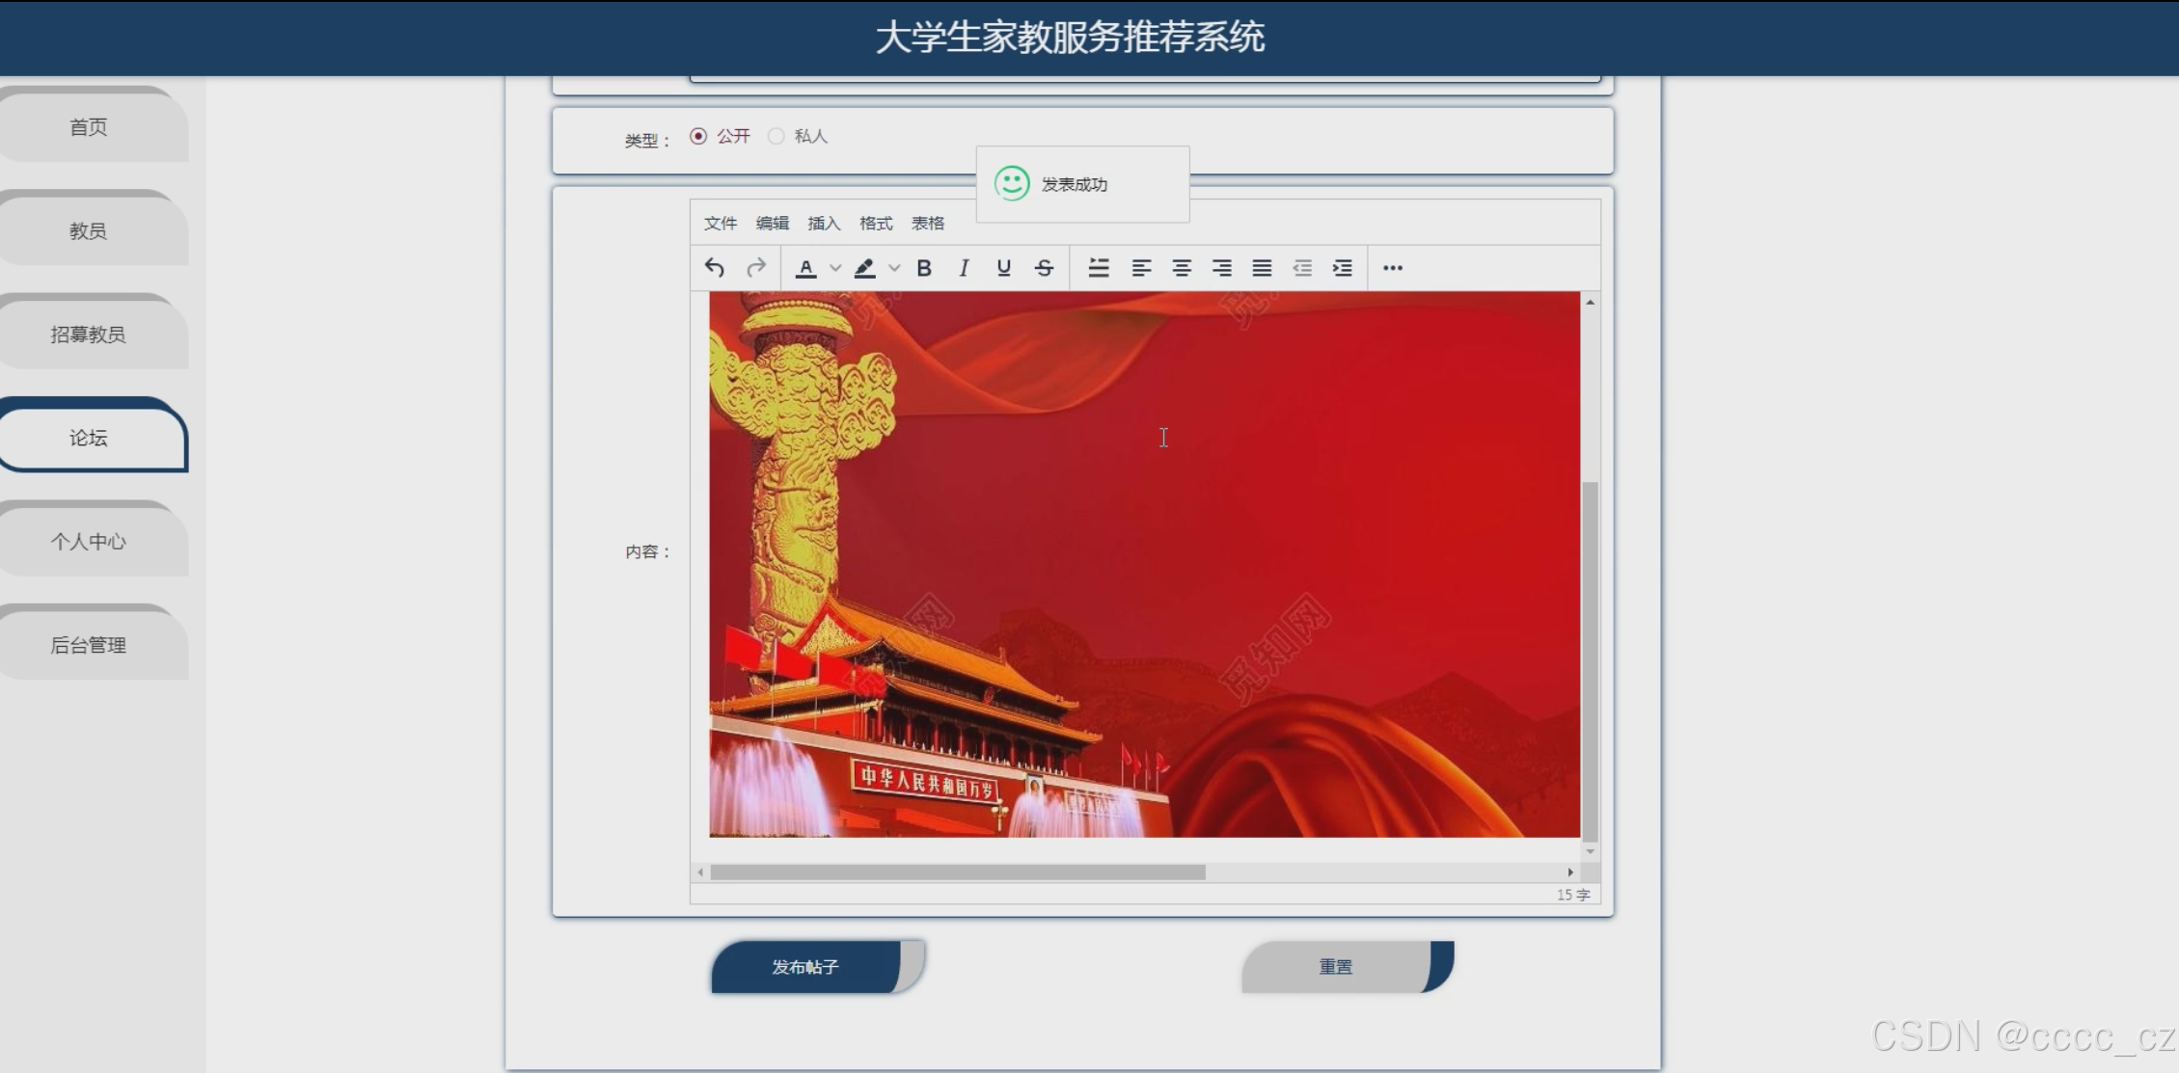Apply strikethrough formatting
The height and width of the screenshot is (1073, 2179).
coord(1044,268)
